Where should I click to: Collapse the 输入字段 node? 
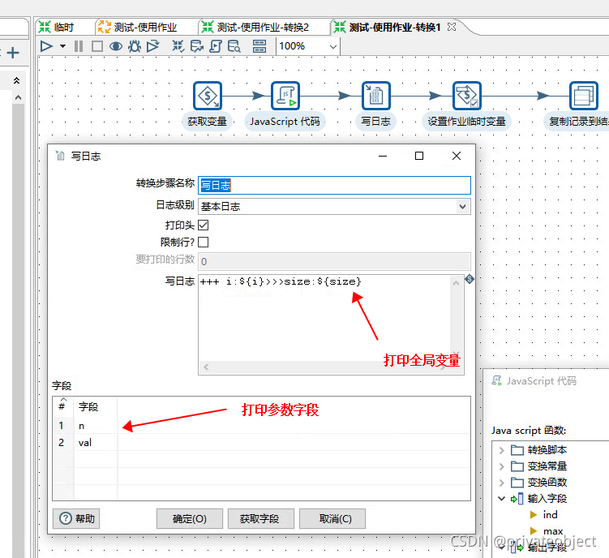[x=501, y=499]
